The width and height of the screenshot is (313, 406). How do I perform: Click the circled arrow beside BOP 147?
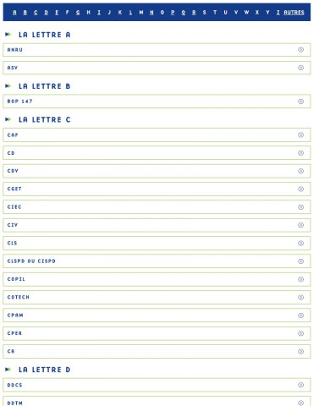300,101
